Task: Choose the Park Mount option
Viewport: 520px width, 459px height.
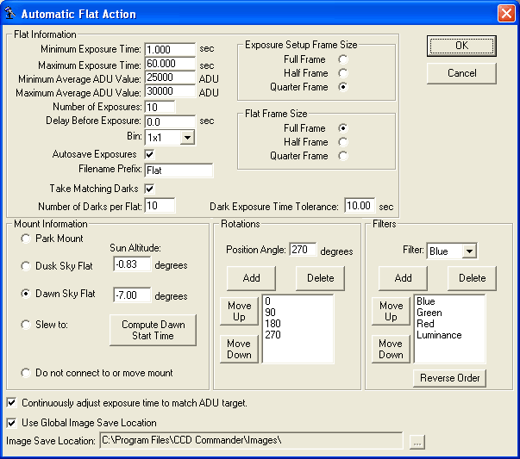Action: pos(27,238)
